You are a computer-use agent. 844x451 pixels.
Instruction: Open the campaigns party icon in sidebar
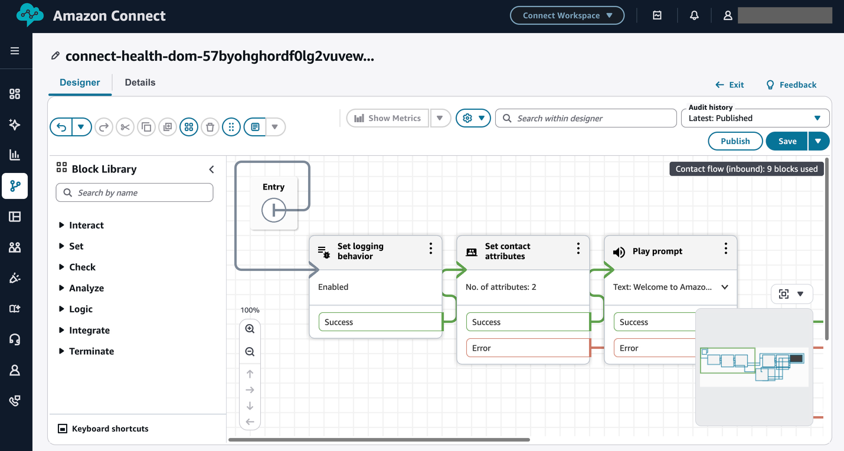(x=15, y=278)
